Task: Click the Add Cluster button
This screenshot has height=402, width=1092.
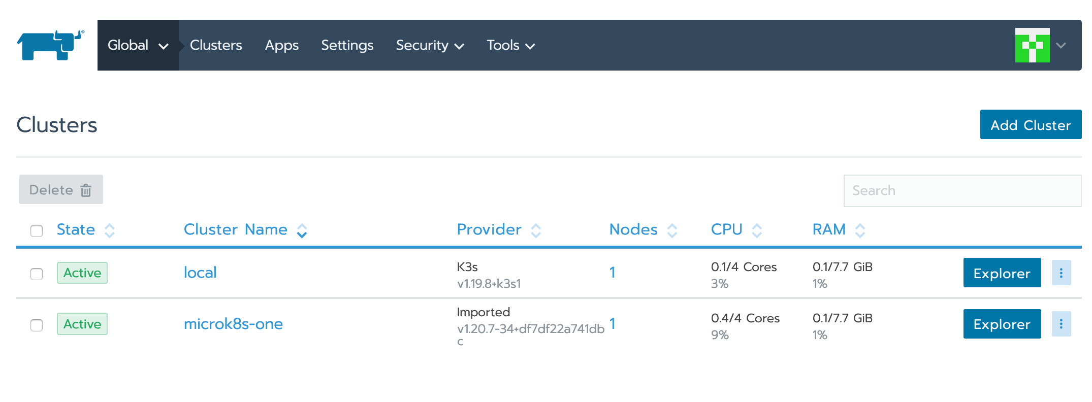Action: 1031,125
